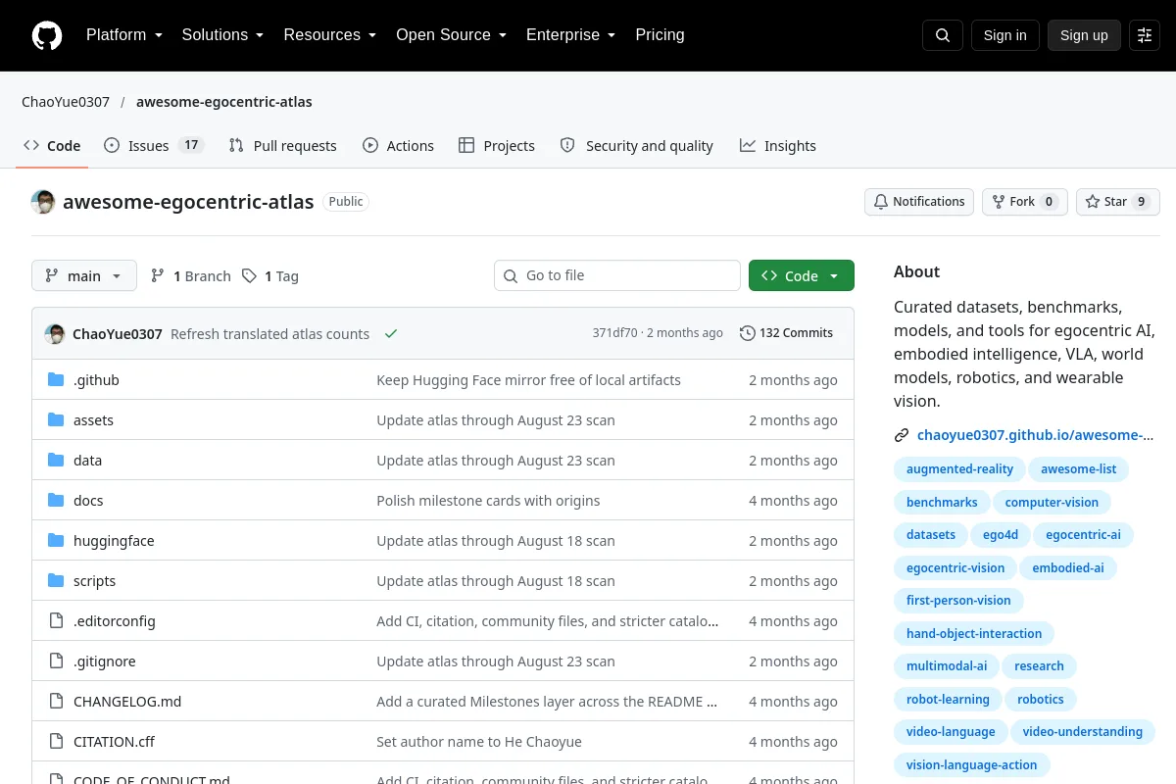Switch to the Actions tab
1176x784 pixels.
coord(398,146)
